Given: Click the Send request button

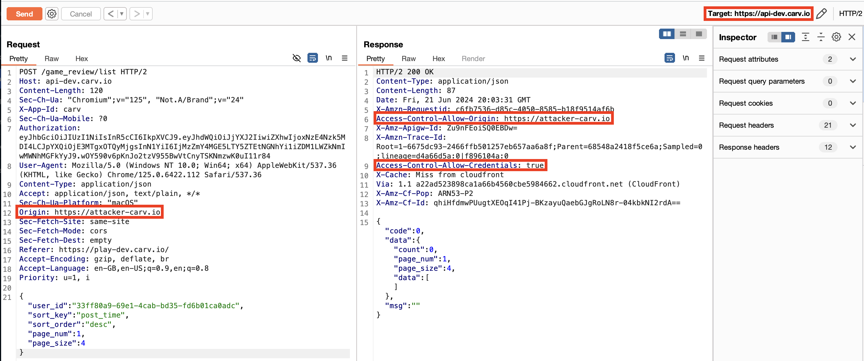Looking at the screenshot, I should pos(24,14).
